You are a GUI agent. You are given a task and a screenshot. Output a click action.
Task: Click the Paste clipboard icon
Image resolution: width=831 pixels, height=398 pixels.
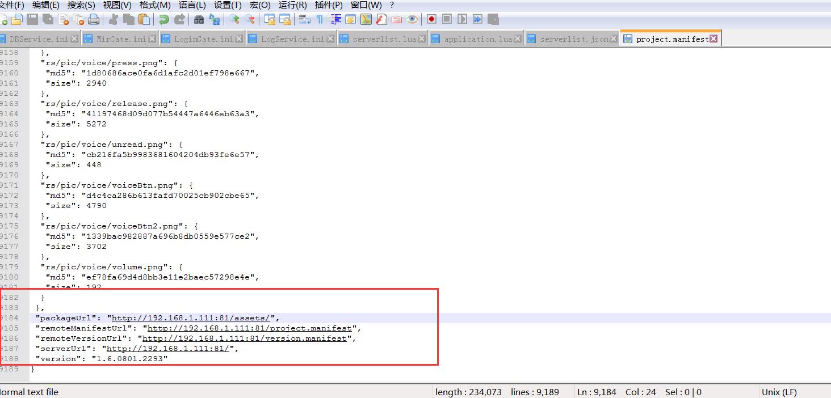tap(145, 20)
